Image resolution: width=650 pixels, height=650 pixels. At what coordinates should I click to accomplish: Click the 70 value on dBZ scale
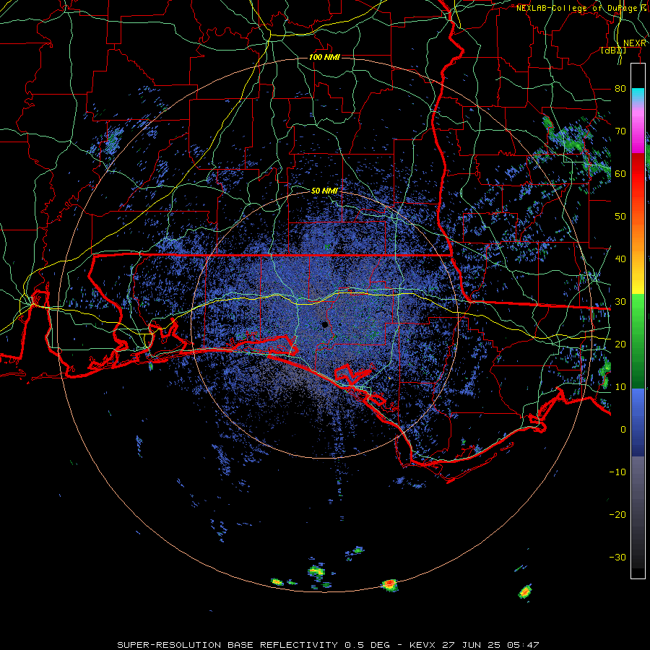coord(620,131)
